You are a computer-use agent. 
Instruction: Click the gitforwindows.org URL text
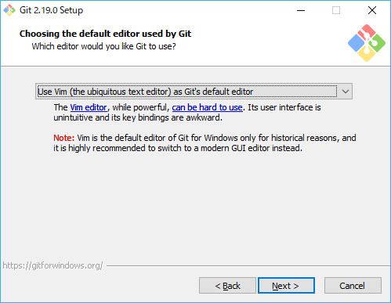pyautogui.click(x=52, y=265)
